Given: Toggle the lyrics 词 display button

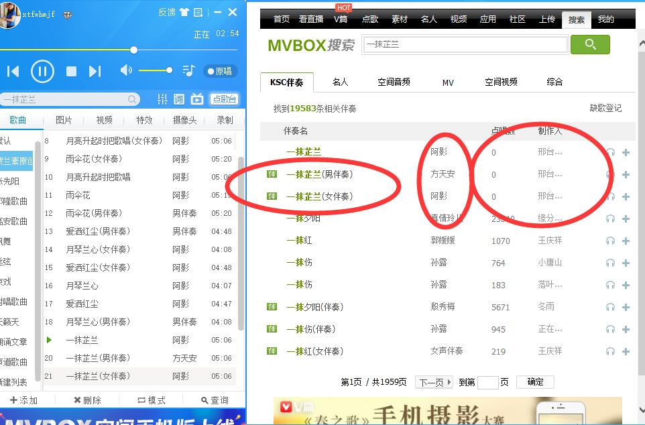Looking at the screenshot, I should click(x=179, y=99).
